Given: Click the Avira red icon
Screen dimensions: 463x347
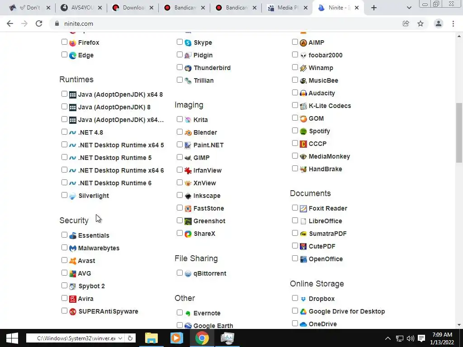Looking at the screenshot, I should pos(73,299).
